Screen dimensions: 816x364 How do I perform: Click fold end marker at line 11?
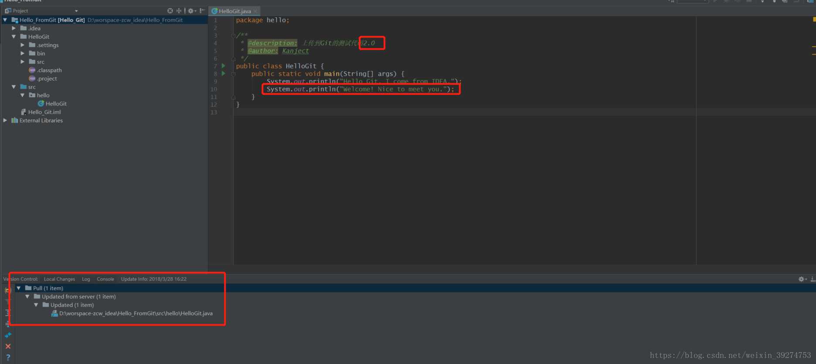pyautogui.click(x=234, y=97)
